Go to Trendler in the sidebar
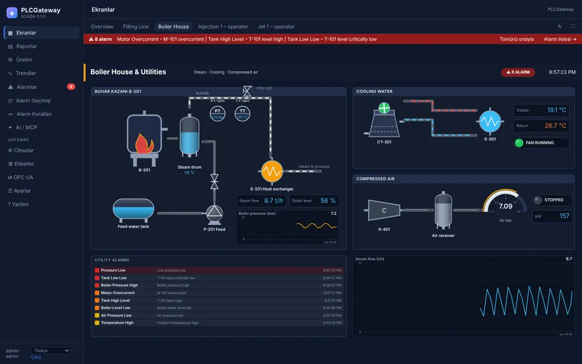582x364 pixels. [x=42, y=73]
